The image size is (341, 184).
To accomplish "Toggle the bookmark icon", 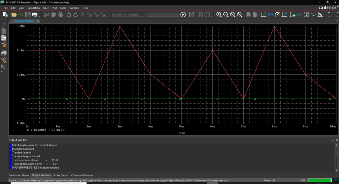I will 83,15.
